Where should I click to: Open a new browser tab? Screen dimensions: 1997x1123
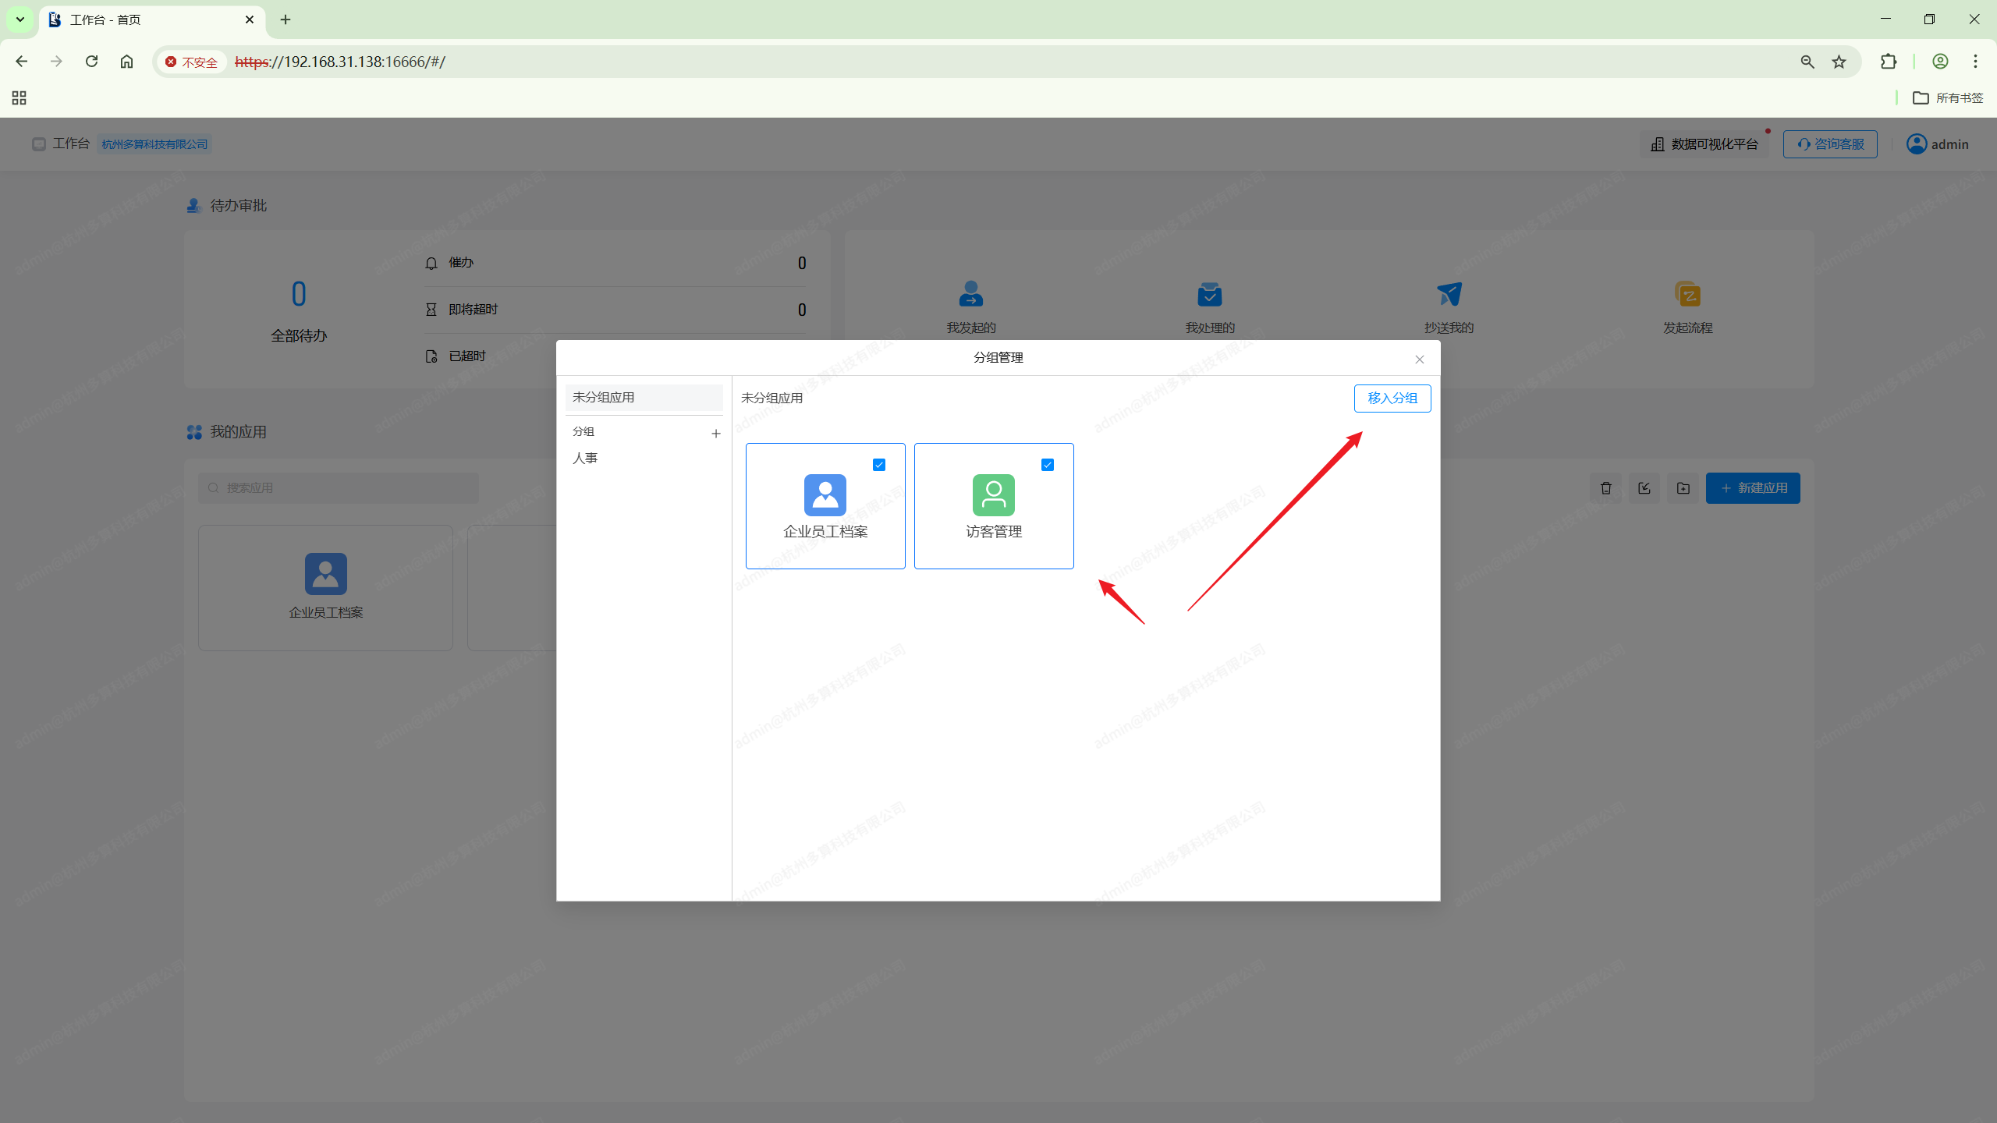click(x=286, y=19)
